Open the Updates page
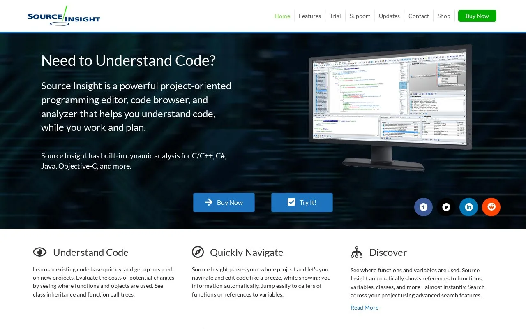526x329 pixels. 389,16
